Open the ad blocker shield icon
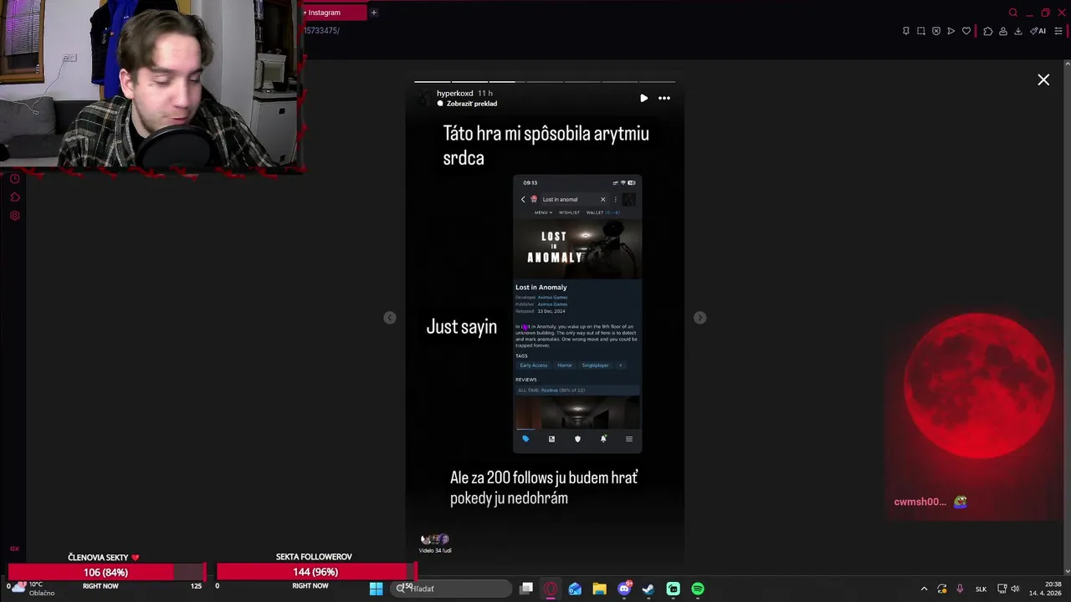This screenshot has width=1071, height=602. (935, 31)
